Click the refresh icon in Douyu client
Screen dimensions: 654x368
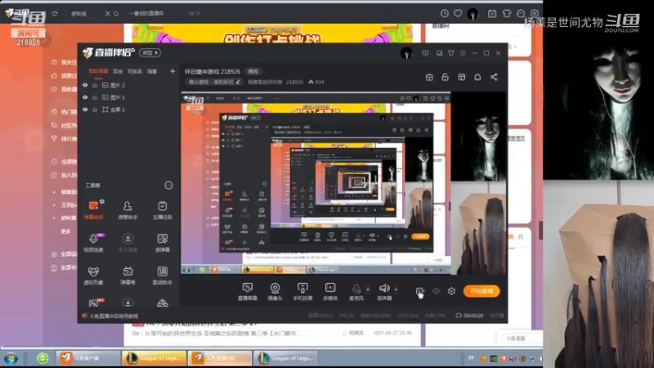[x=55, y=13]
